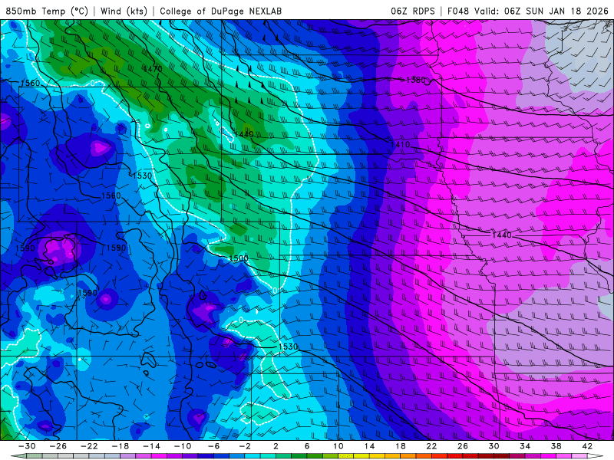Select the "Wind (kts)" title text
Viewport: 614px width, 460px height.
point(124,11)
